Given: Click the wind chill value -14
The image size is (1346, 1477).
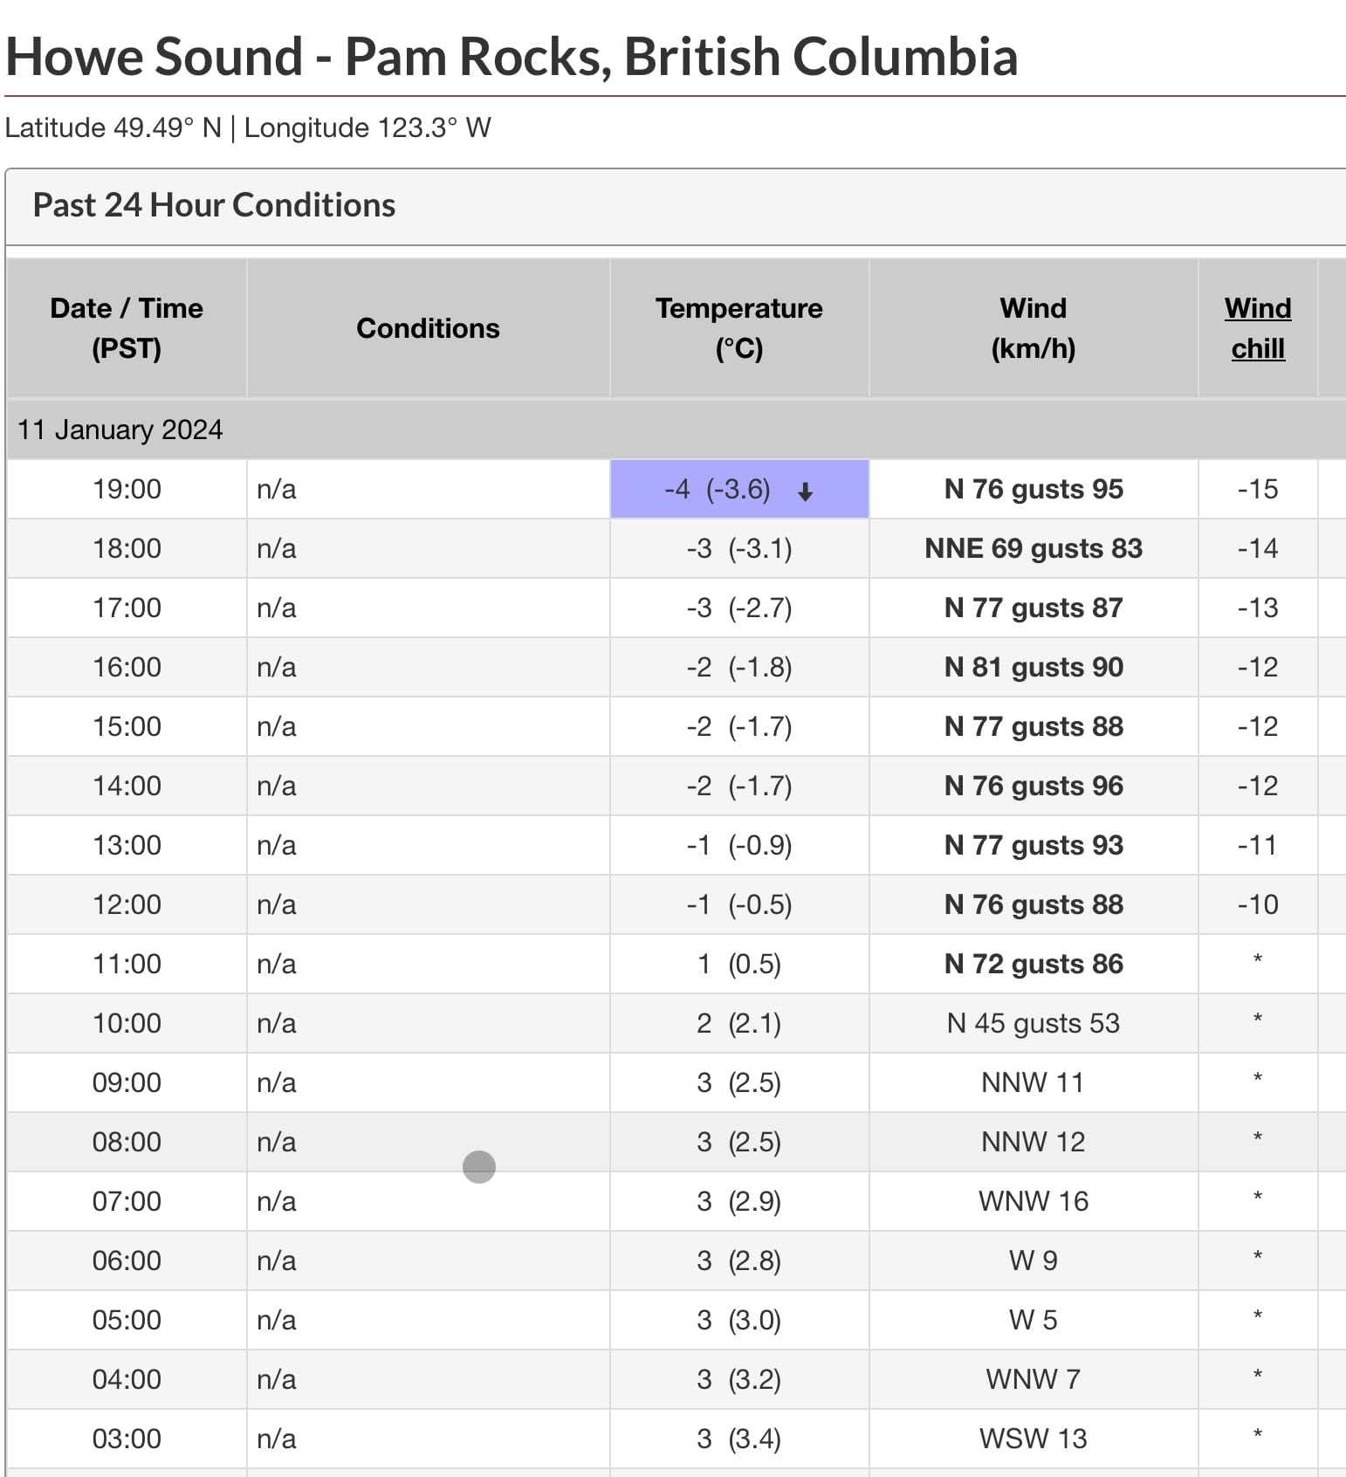Looking at the screenshot, I should pos(1257,548).
